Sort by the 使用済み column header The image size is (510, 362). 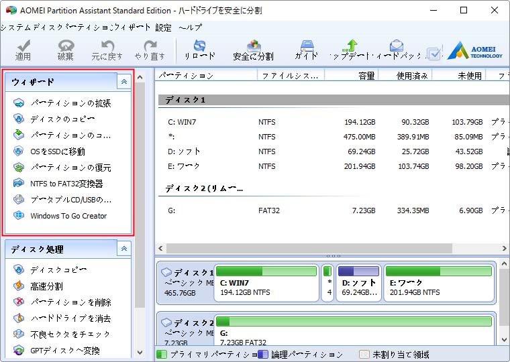click(x=405, y=76)
